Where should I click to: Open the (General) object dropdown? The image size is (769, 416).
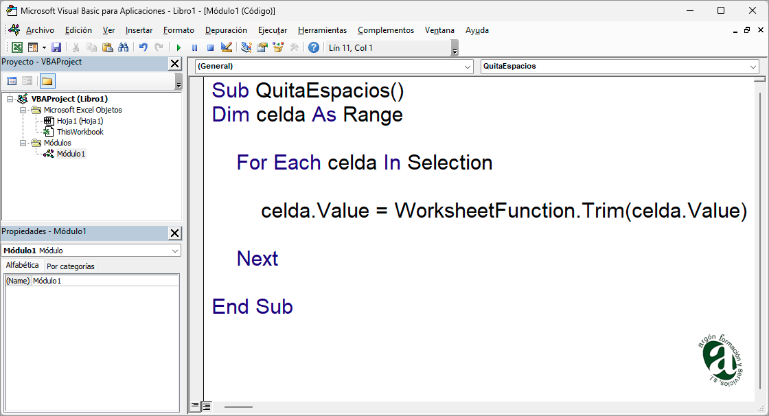[x=468, y=67]
